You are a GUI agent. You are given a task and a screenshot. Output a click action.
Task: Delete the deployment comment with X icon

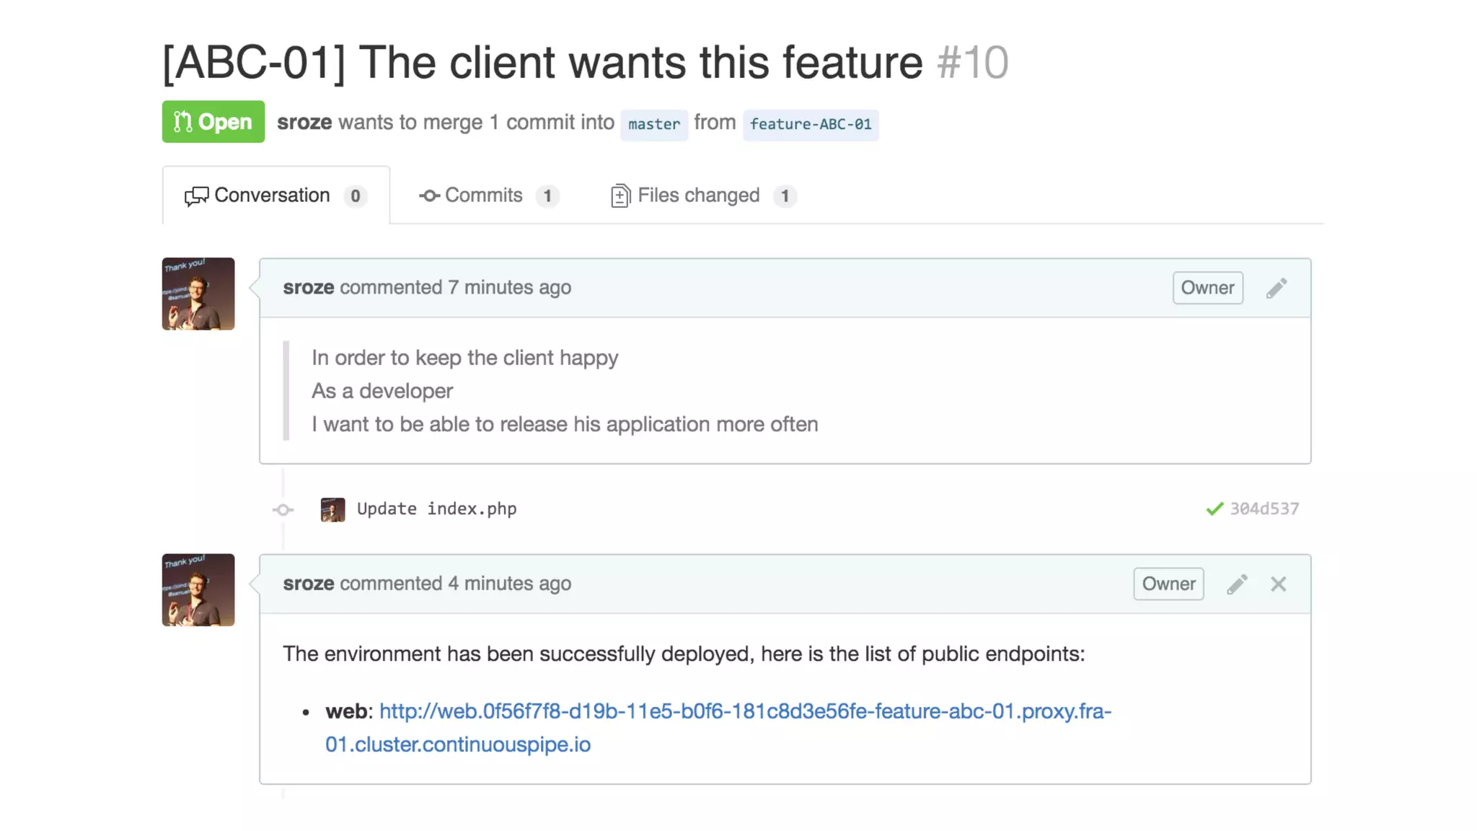click(x=1278, y=584)
